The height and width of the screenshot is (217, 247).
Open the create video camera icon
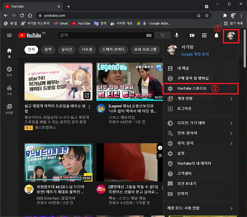coord(192,35)
